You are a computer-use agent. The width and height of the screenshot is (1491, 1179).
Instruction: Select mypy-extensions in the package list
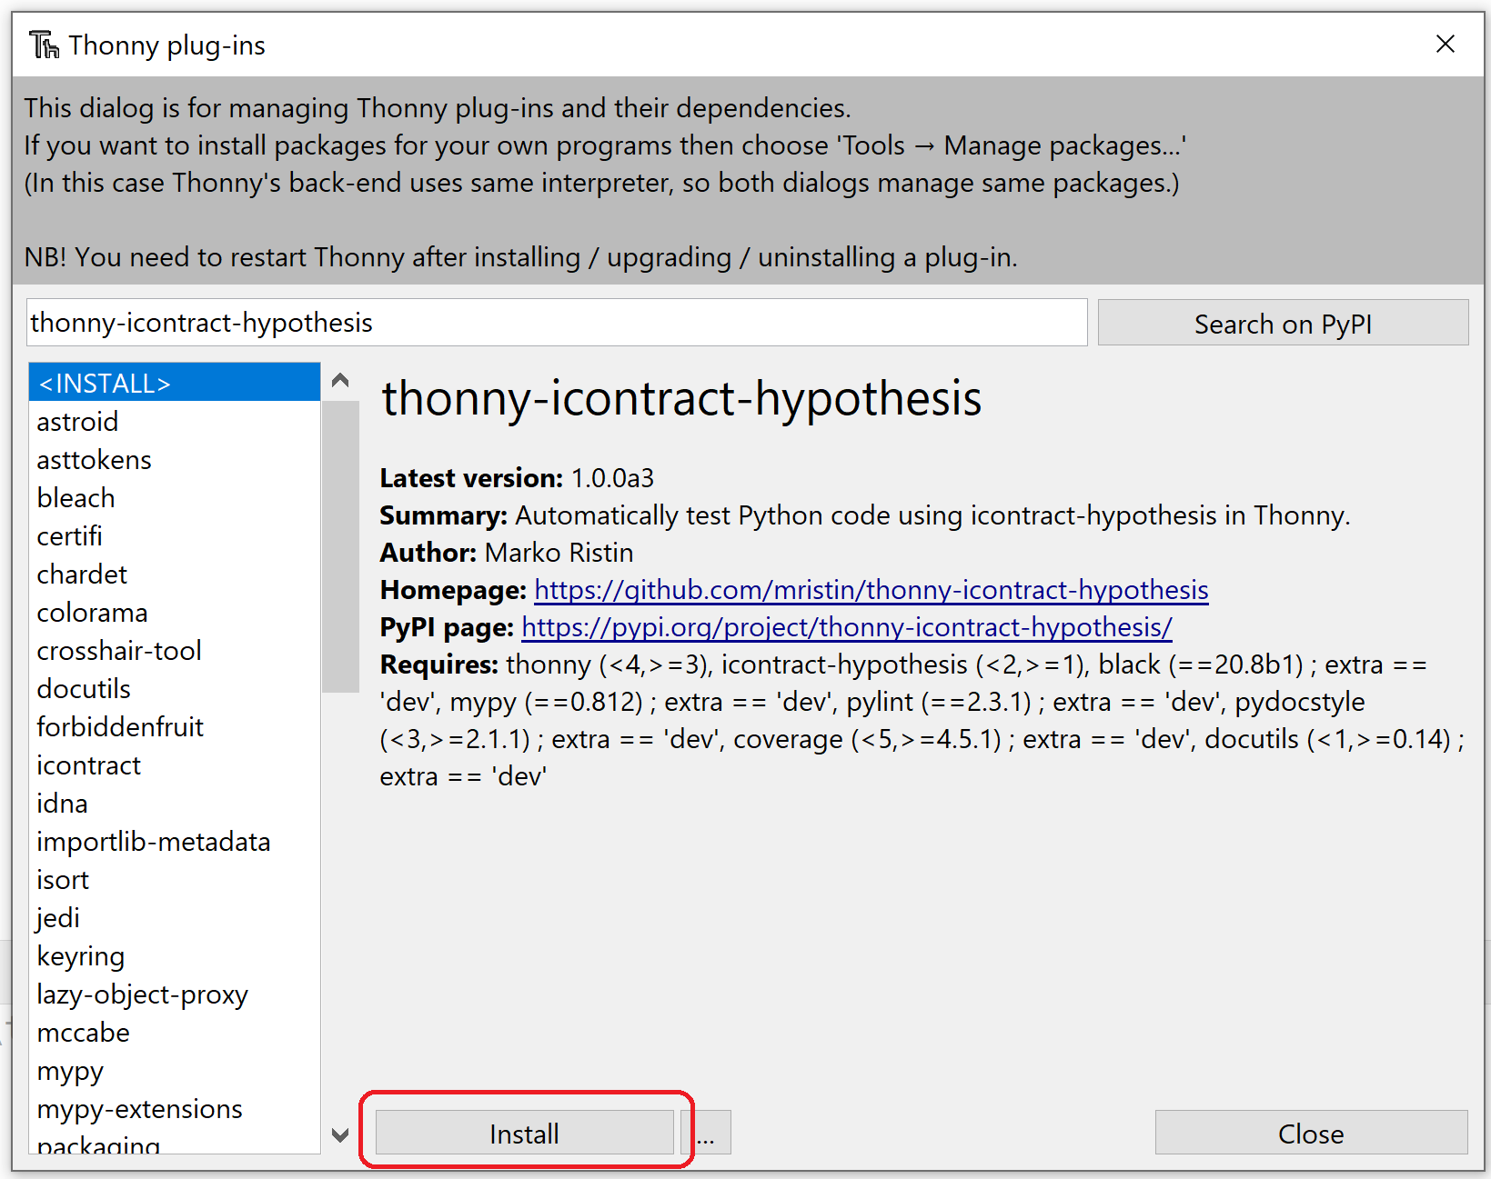click(x=175, y=1108)
